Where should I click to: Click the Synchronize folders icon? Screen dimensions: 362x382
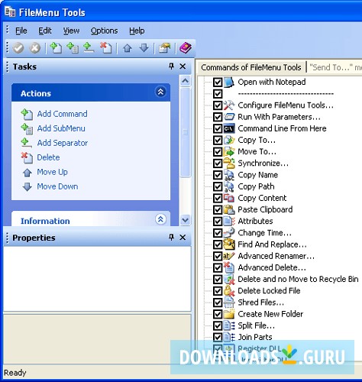(229, 163)
